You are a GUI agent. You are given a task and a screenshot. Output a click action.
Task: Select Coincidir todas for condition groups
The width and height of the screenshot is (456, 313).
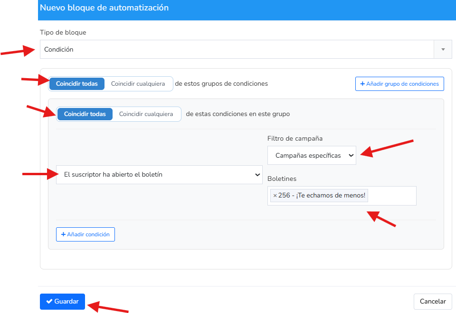(77, 84)
